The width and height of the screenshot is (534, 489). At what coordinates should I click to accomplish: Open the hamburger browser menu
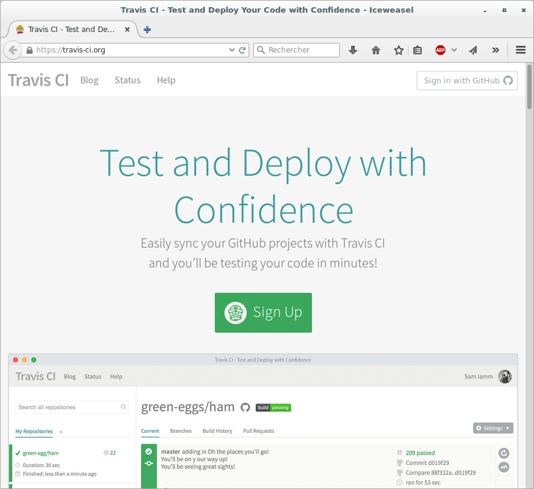click(520, 50)
